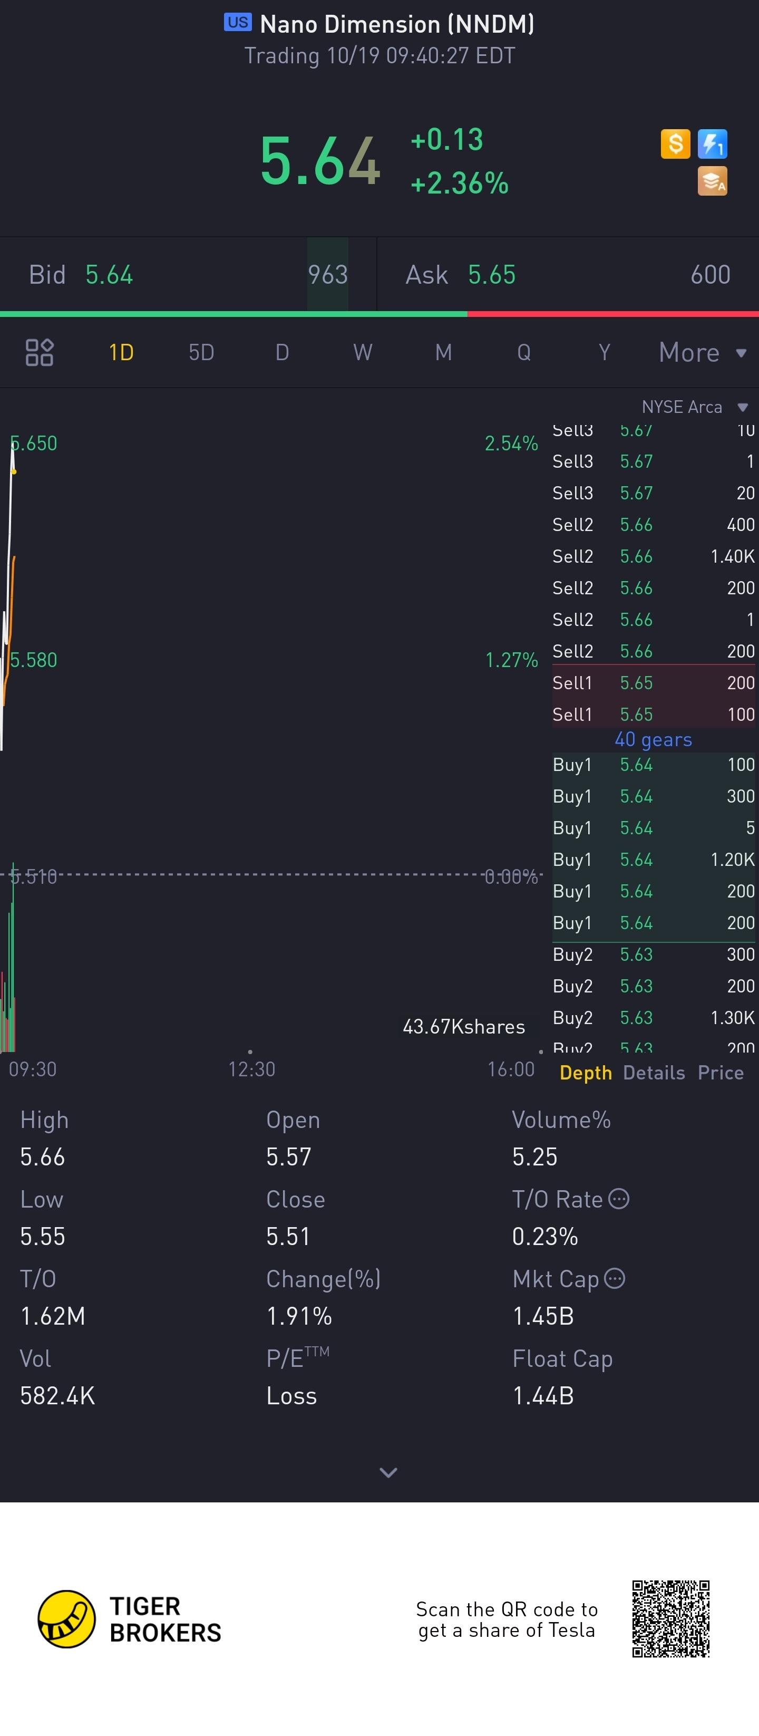Viewport: 759px width, 1736px height.
Task: Tap the Tiger Brokers logo
Action: pos(129,1619)
